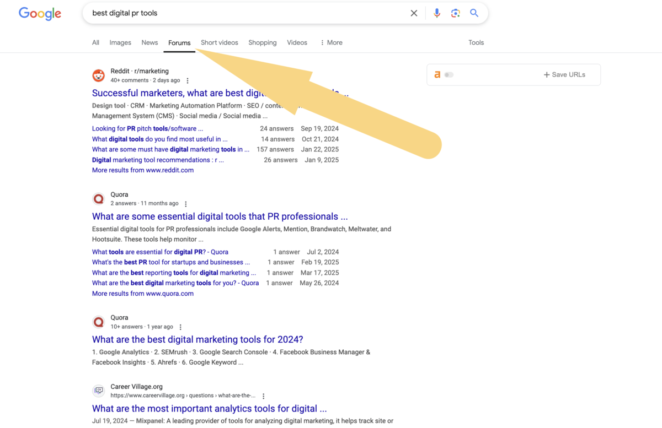Click the voice search microphone icon
Image resolution: width=662 pixels, height=428 pixels.
click(437, 13)
